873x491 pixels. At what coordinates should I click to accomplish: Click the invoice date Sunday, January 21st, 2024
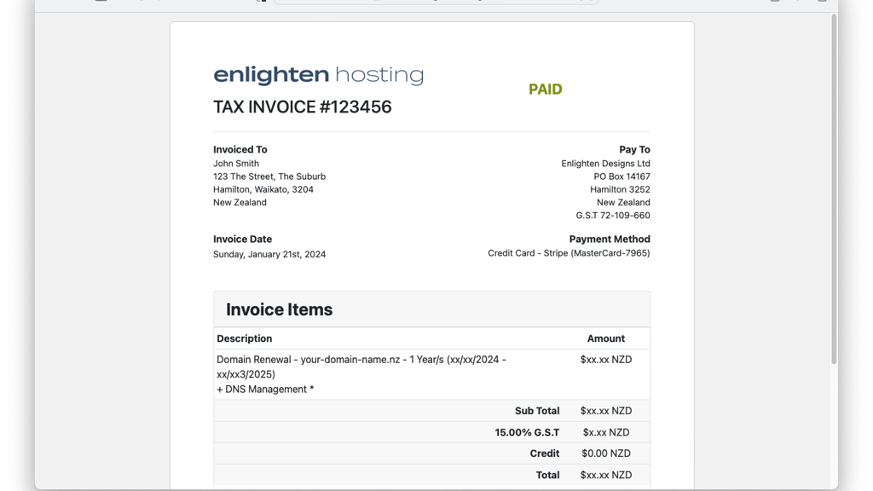click(269, 254)
